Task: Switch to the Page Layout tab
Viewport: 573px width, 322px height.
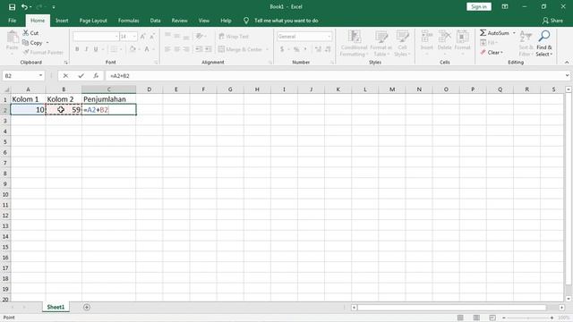Action: tap(93, 21)
